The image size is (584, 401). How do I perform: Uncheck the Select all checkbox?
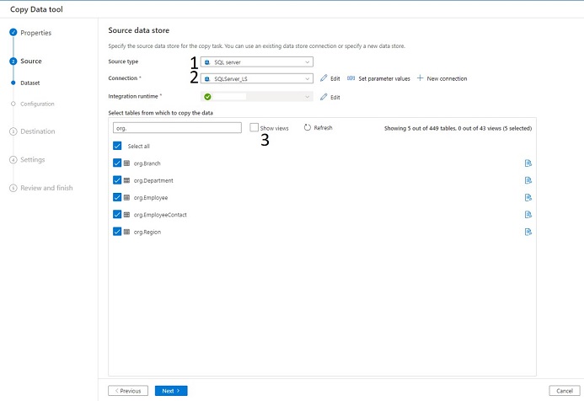click(x=117, y=146)
